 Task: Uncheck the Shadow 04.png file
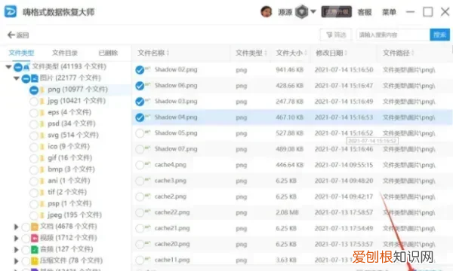point(140,117)
